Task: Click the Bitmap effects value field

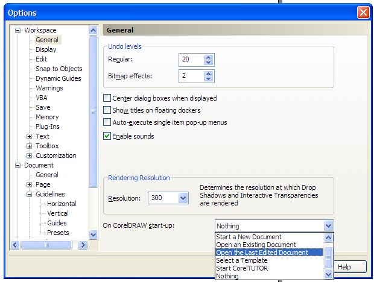Action: [192, 76]
